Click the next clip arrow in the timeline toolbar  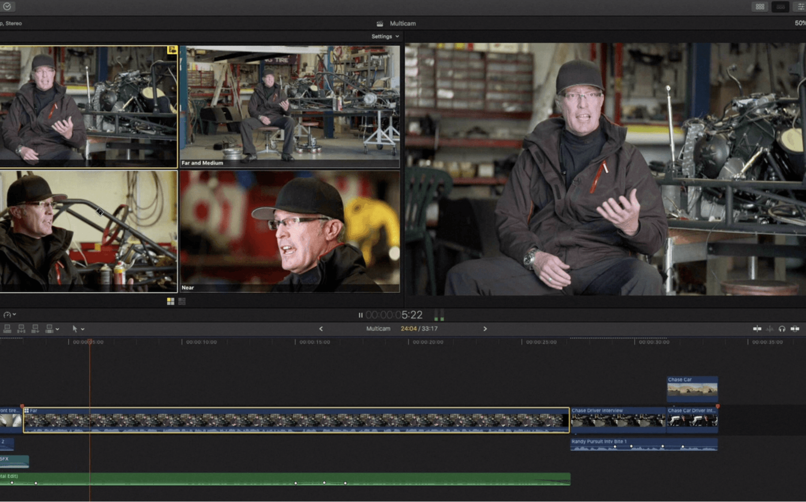[485, 329]
